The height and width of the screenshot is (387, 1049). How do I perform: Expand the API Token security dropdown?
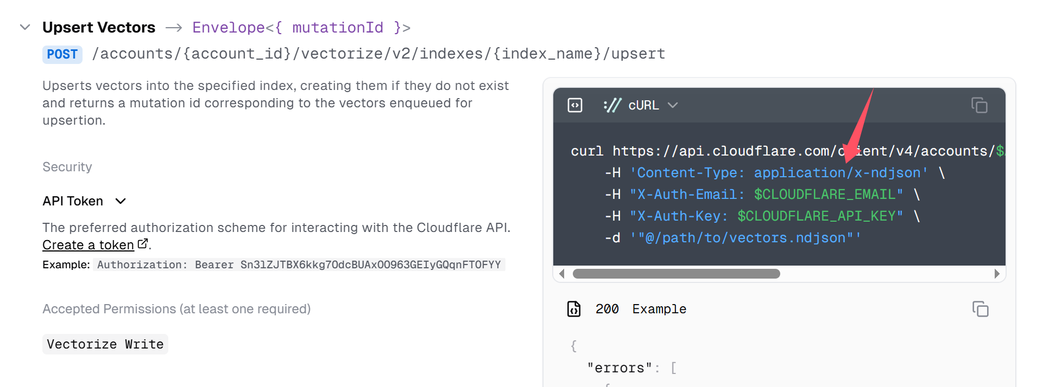coord(121,201)
